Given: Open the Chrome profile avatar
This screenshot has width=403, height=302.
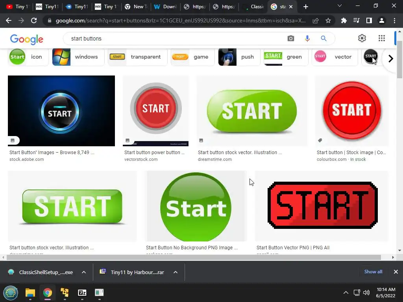Looking at the screenshot, I should 382,20.
